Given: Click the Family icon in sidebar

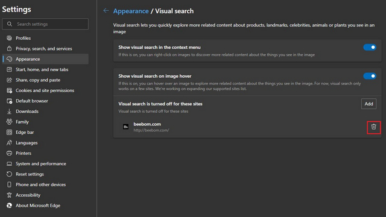Looking at the screenshot, I should (x=10, y=122).
